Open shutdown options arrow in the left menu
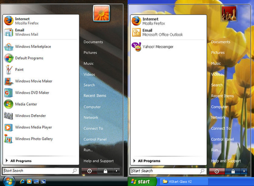Viewport: 254px width, 186px height. [117, 171]
